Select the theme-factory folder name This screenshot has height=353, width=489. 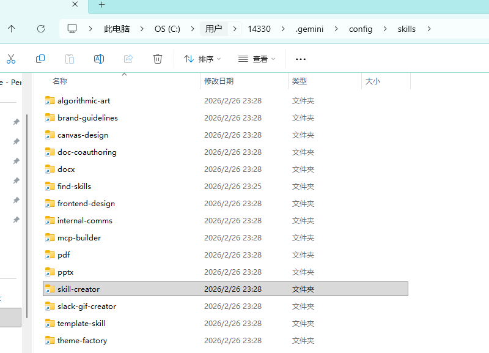point(82,341)
